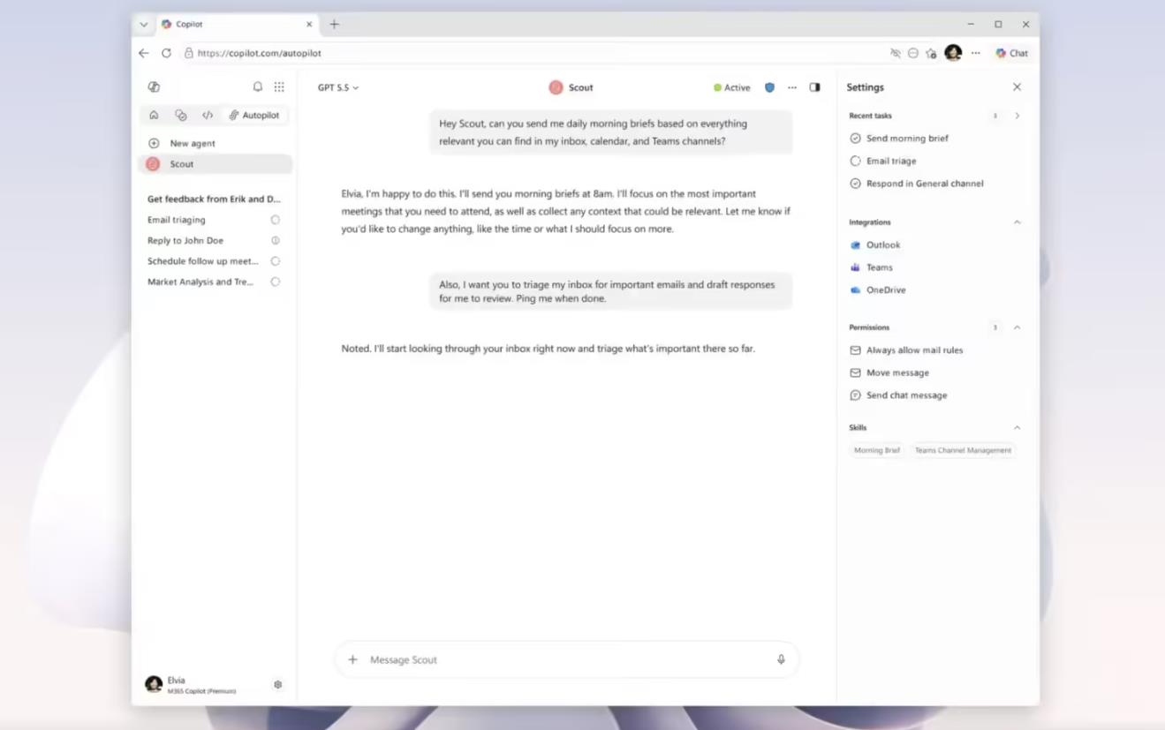
Task: Open Market Analysis and Tre... task
Action: click(200, 282)
